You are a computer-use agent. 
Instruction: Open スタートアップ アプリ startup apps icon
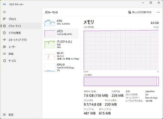[x=4, y=40]
